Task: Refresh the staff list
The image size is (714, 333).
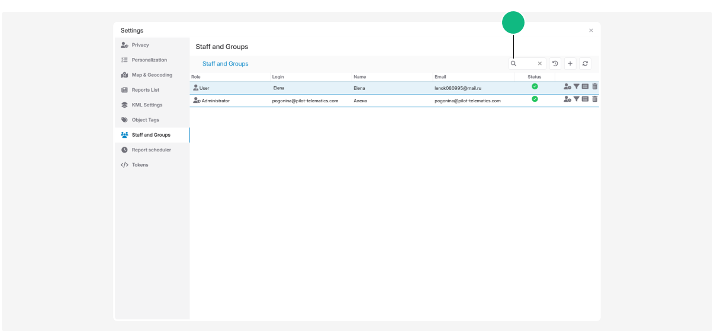Action: (x=585, y=64)
